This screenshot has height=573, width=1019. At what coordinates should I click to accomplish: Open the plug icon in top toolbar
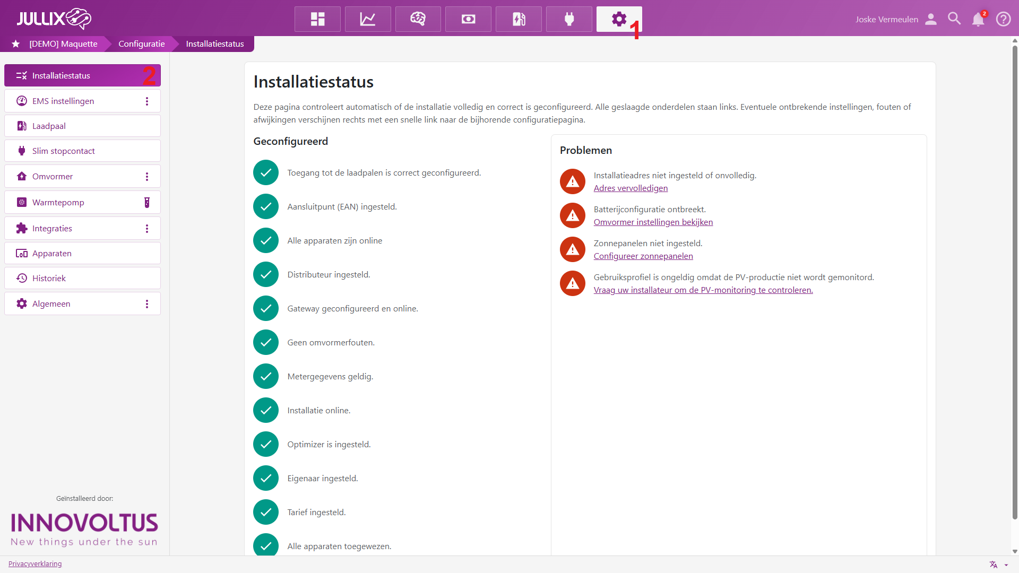click(569, 19)
